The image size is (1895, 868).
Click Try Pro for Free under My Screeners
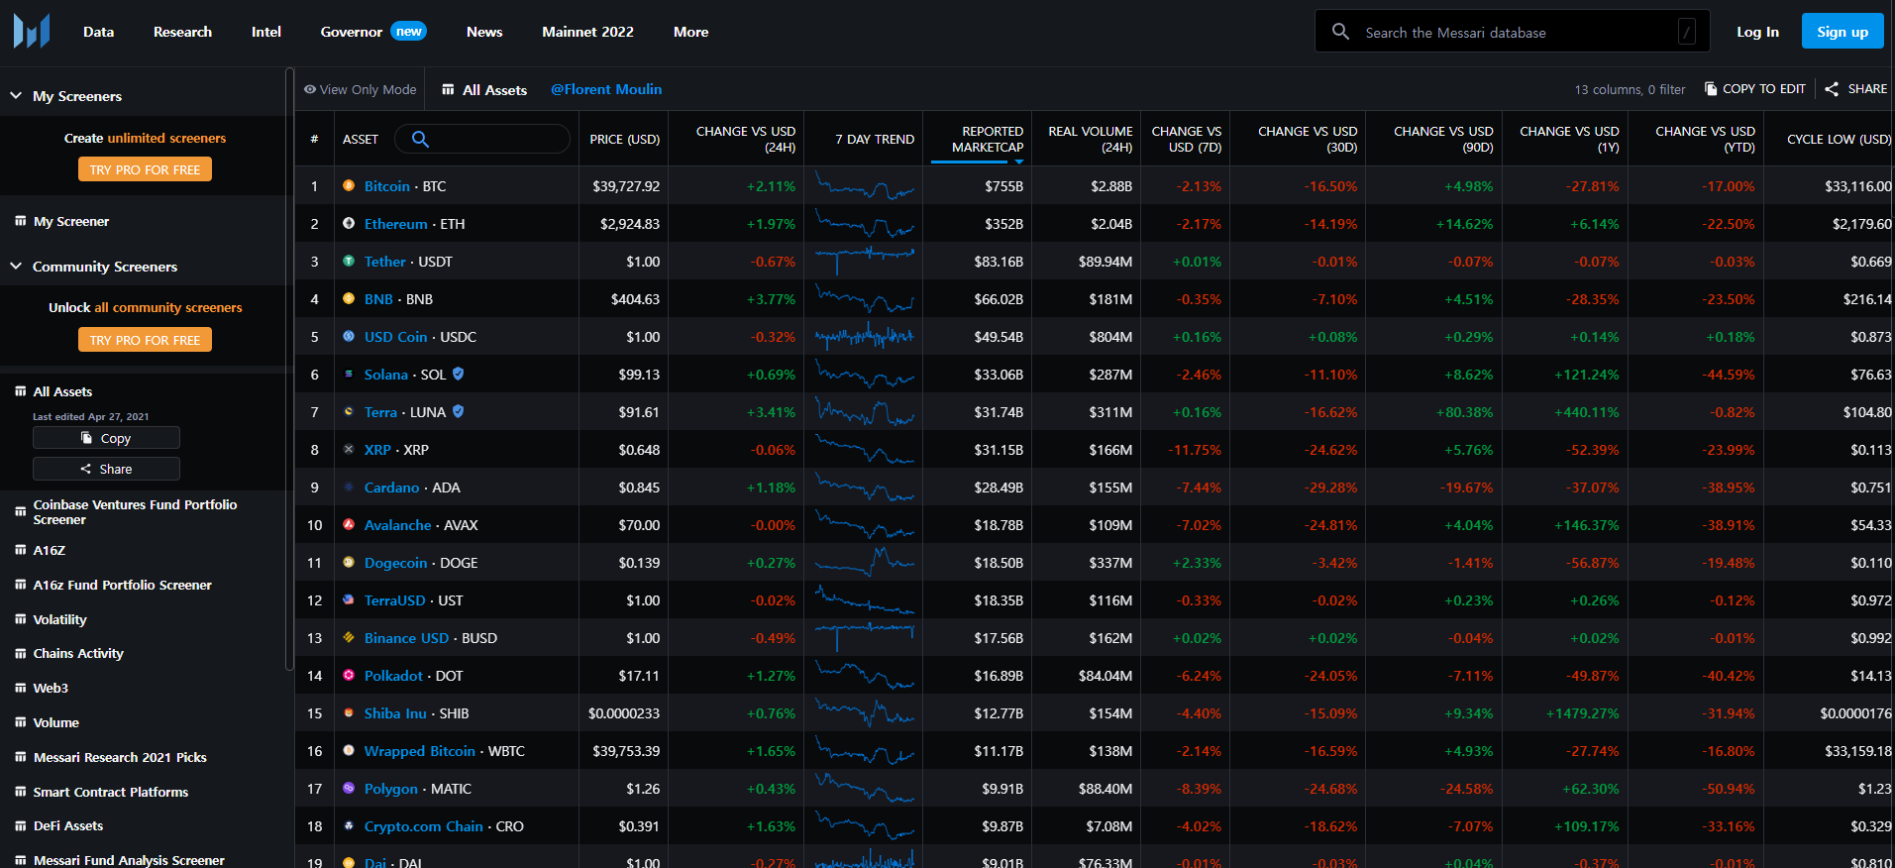145,169
